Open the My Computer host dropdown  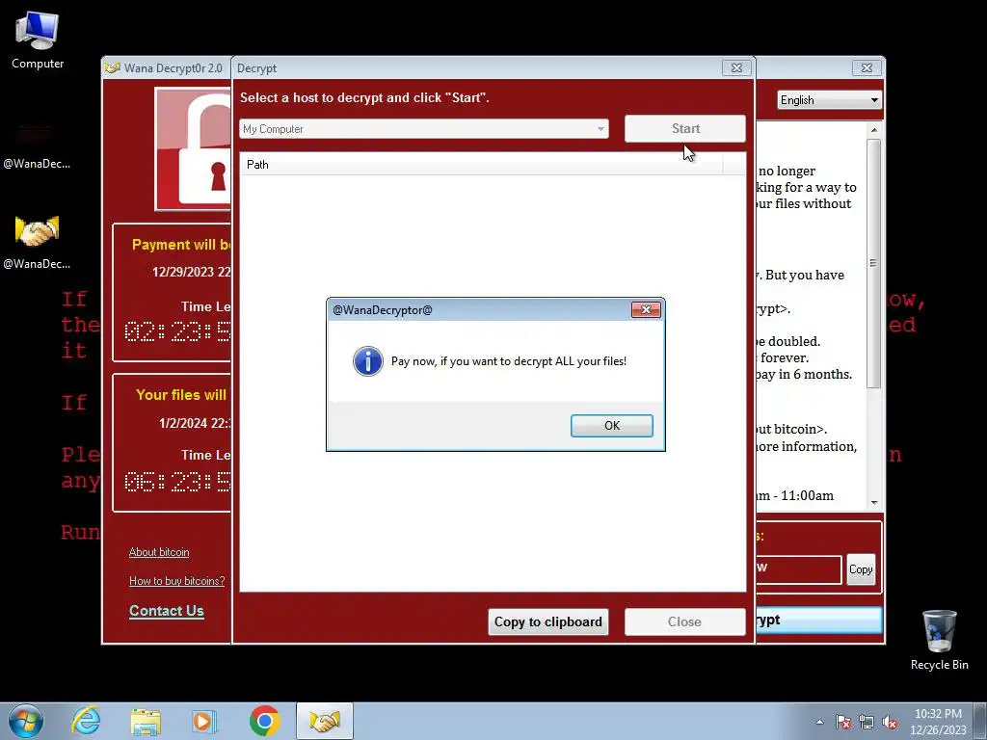click(x=424, y=129)
